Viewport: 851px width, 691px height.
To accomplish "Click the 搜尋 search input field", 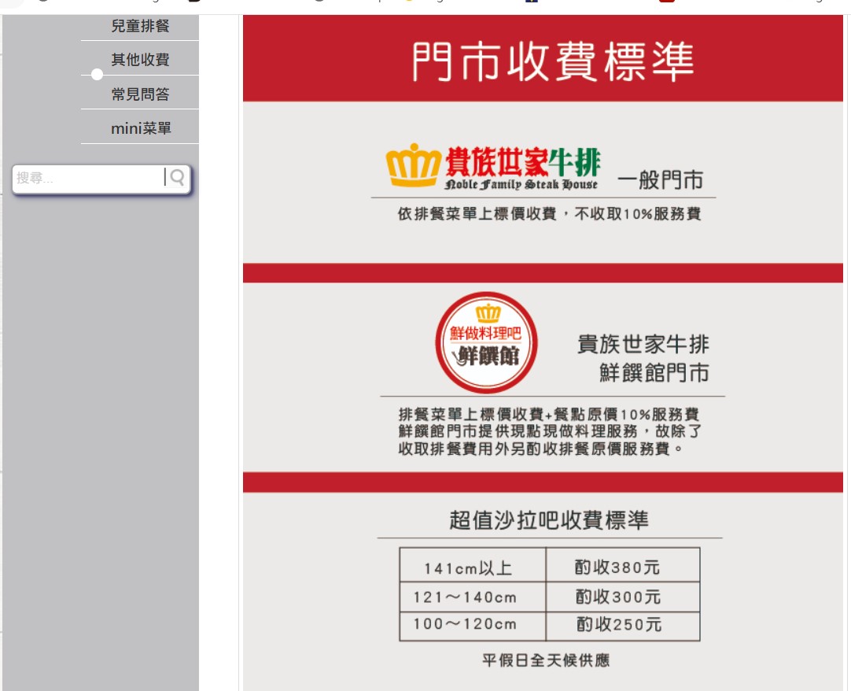I will 87,178.
